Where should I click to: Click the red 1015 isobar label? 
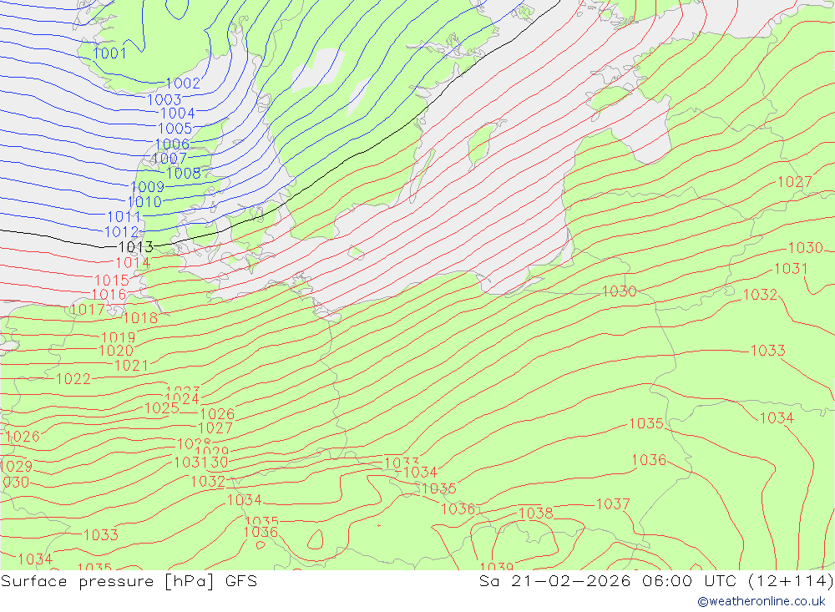coord(112,281)
